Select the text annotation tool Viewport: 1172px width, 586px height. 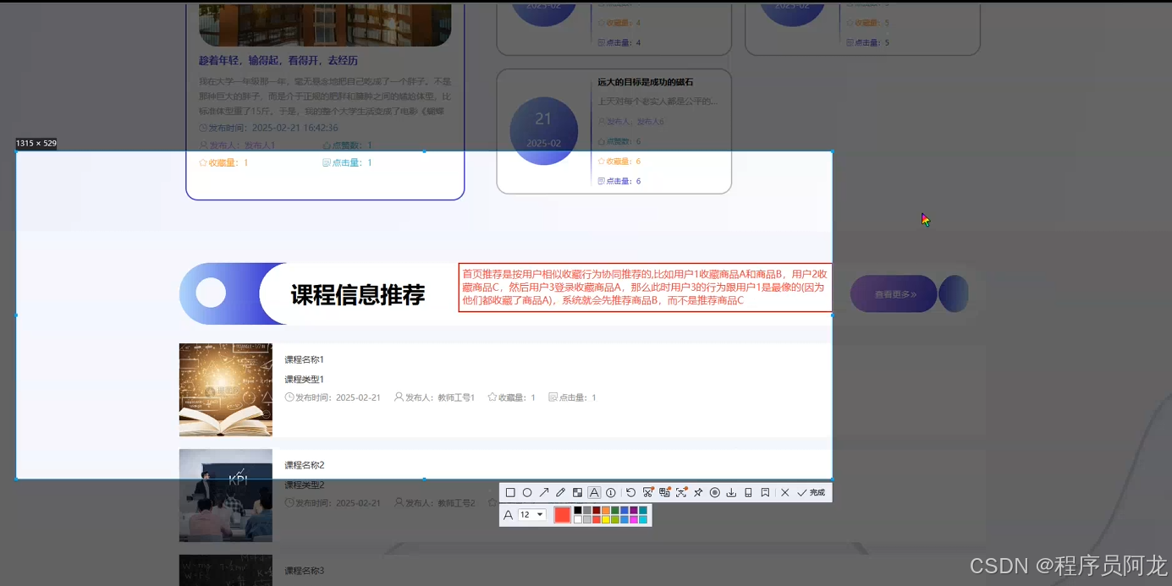click(x=594, y=492)
